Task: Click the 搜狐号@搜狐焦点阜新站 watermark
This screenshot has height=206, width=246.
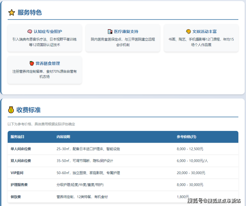Action: 214,201
